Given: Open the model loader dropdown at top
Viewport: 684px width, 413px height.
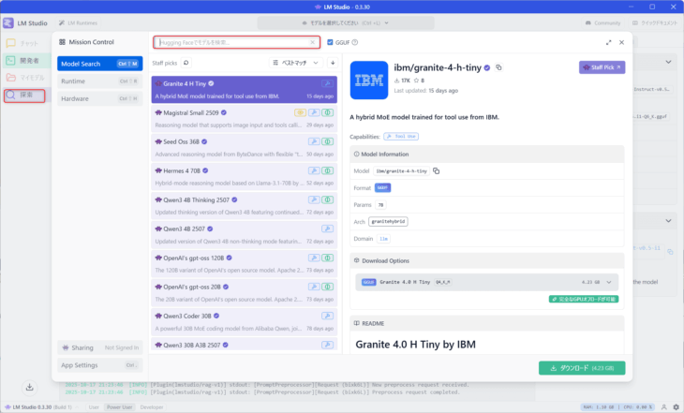Looking at the screenshot, I should pos(341,22).
